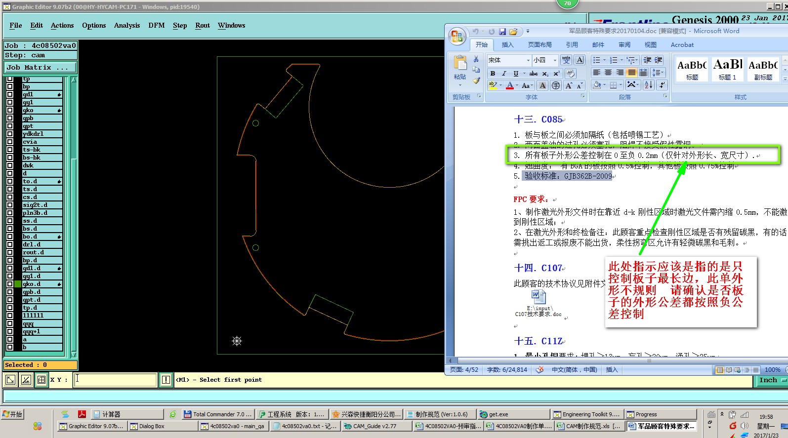Open the Rout menu in Graphic Editor
The height and width of the screenshot is (438, 788).
tap(203, 26)
